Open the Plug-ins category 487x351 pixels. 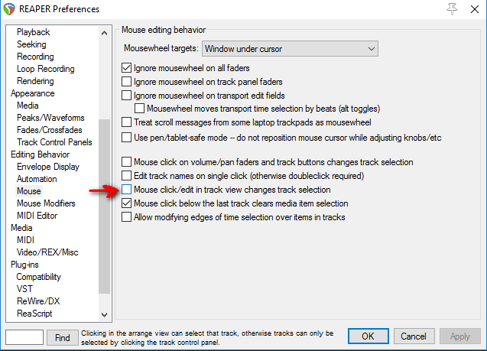coord(24,265)
